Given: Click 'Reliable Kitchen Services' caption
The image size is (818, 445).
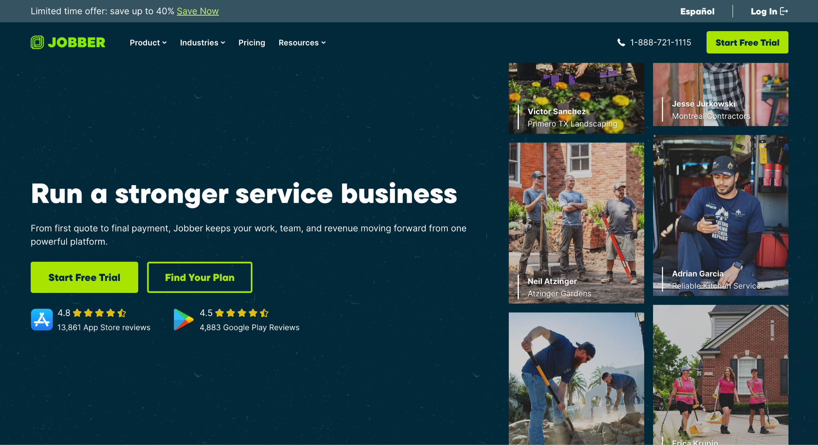Looking at the screenshot, I should coord(718,286).
